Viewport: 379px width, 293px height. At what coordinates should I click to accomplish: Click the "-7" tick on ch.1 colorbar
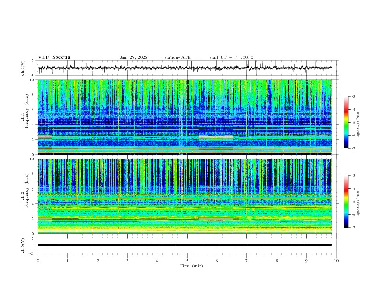[x=353, y=148]
